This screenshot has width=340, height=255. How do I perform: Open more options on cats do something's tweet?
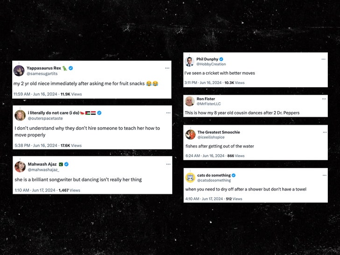324,175
